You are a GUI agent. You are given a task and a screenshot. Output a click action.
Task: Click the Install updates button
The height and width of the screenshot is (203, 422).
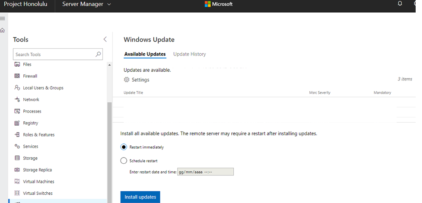[140, 197]
